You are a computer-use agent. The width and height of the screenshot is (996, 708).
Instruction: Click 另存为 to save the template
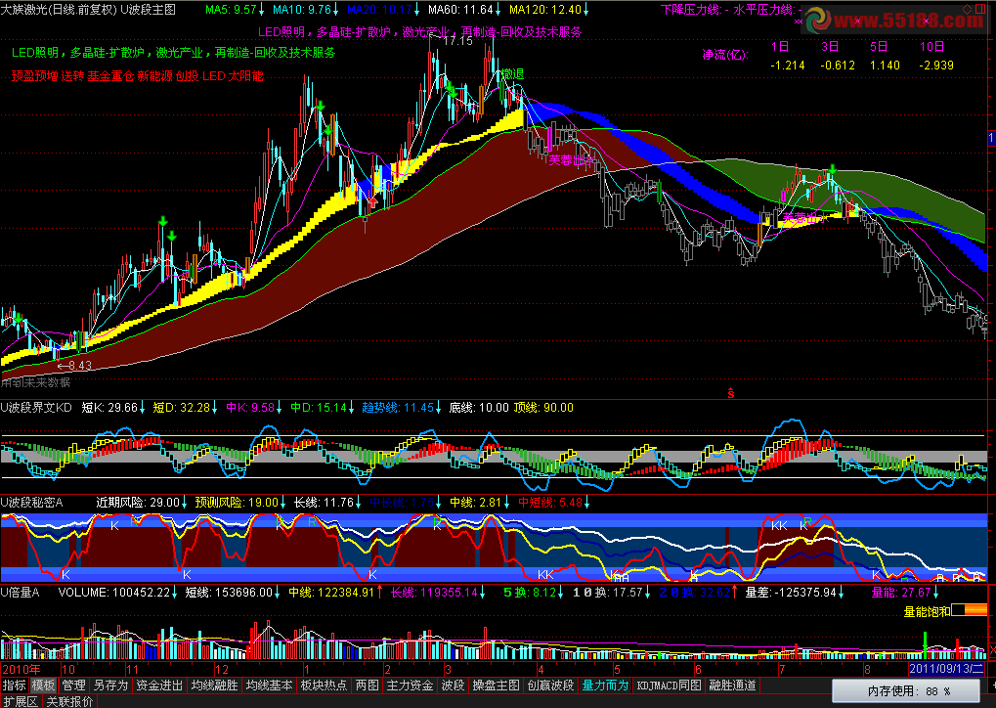pyautogui.click(x=111, y=686)
